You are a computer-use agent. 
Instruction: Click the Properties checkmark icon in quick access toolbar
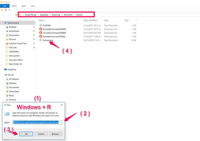6,10
